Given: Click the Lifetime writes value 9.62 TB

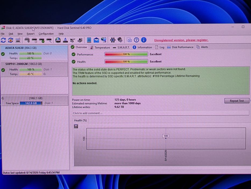Looking at the screenshot, I should 119,107.
